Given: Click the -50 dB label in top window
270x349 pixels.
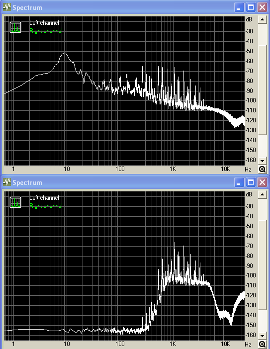Looking at the screenshot, I should (x=249, y=51).
